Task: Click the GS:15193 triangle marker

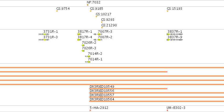Action: pos(168,11)
